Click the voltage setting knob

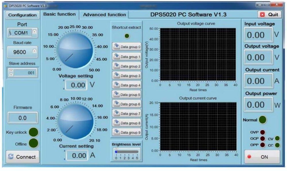[75, 50]
